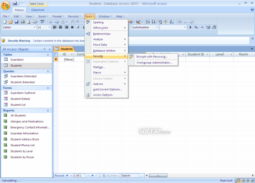255x183 pixels.
Task: Toggle Bold formatting
Action: pyautogui.click(x=72, y=27)
